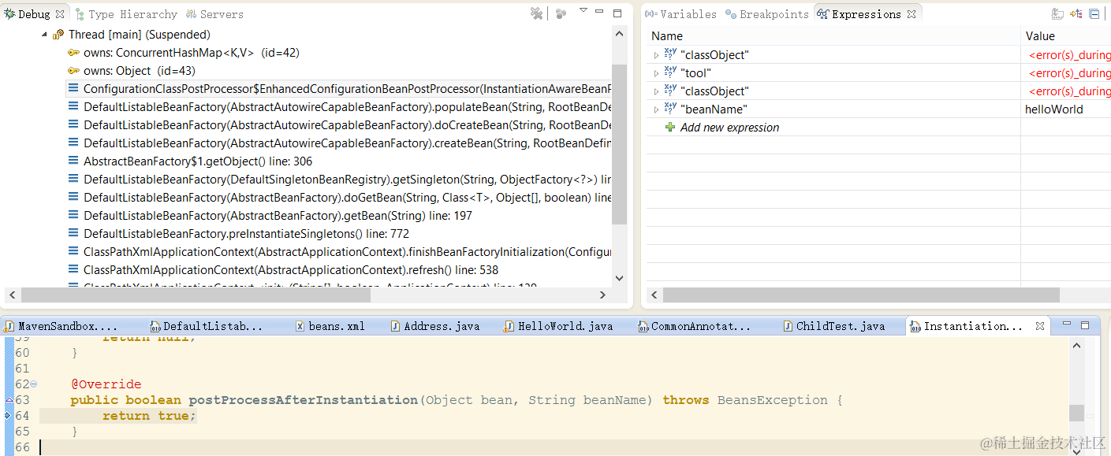Open the MavenSandbox editor tab
Viewport: 1111px width, 456px height.
pyautogui.click(x=61, y=326)
